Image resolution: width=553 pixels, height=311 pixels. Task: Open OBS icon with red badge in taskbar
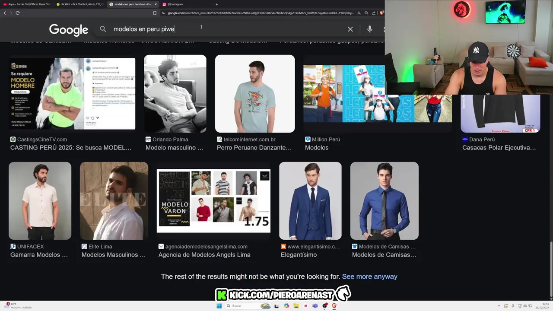pyautogui.click(x=325, y=306)
